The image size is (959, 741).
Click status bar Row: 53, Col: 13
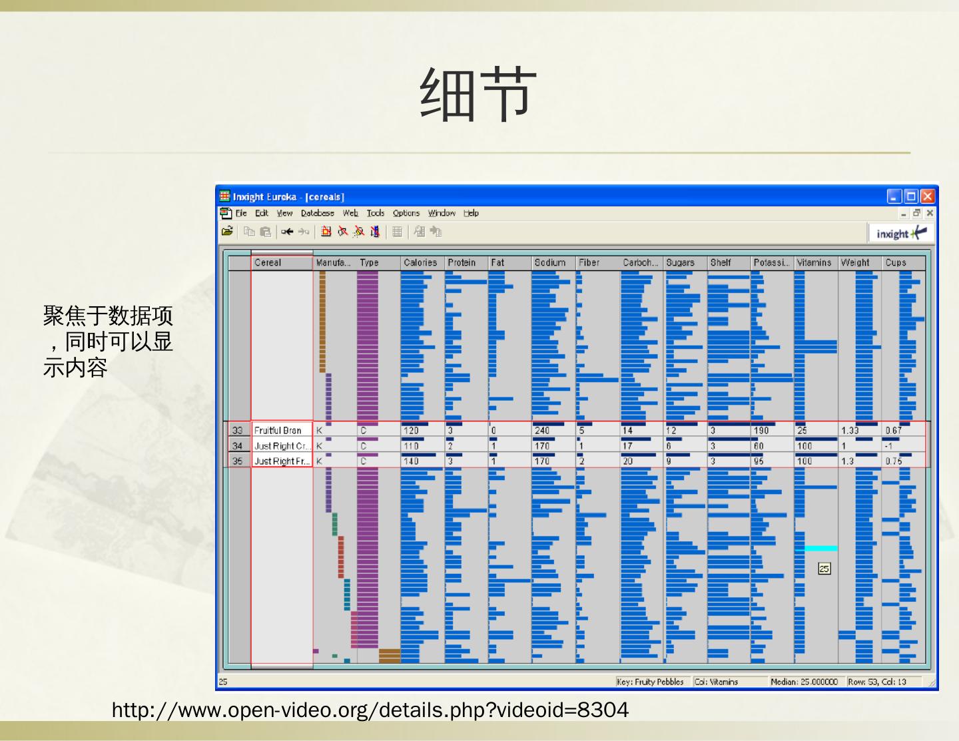point(877,682)
